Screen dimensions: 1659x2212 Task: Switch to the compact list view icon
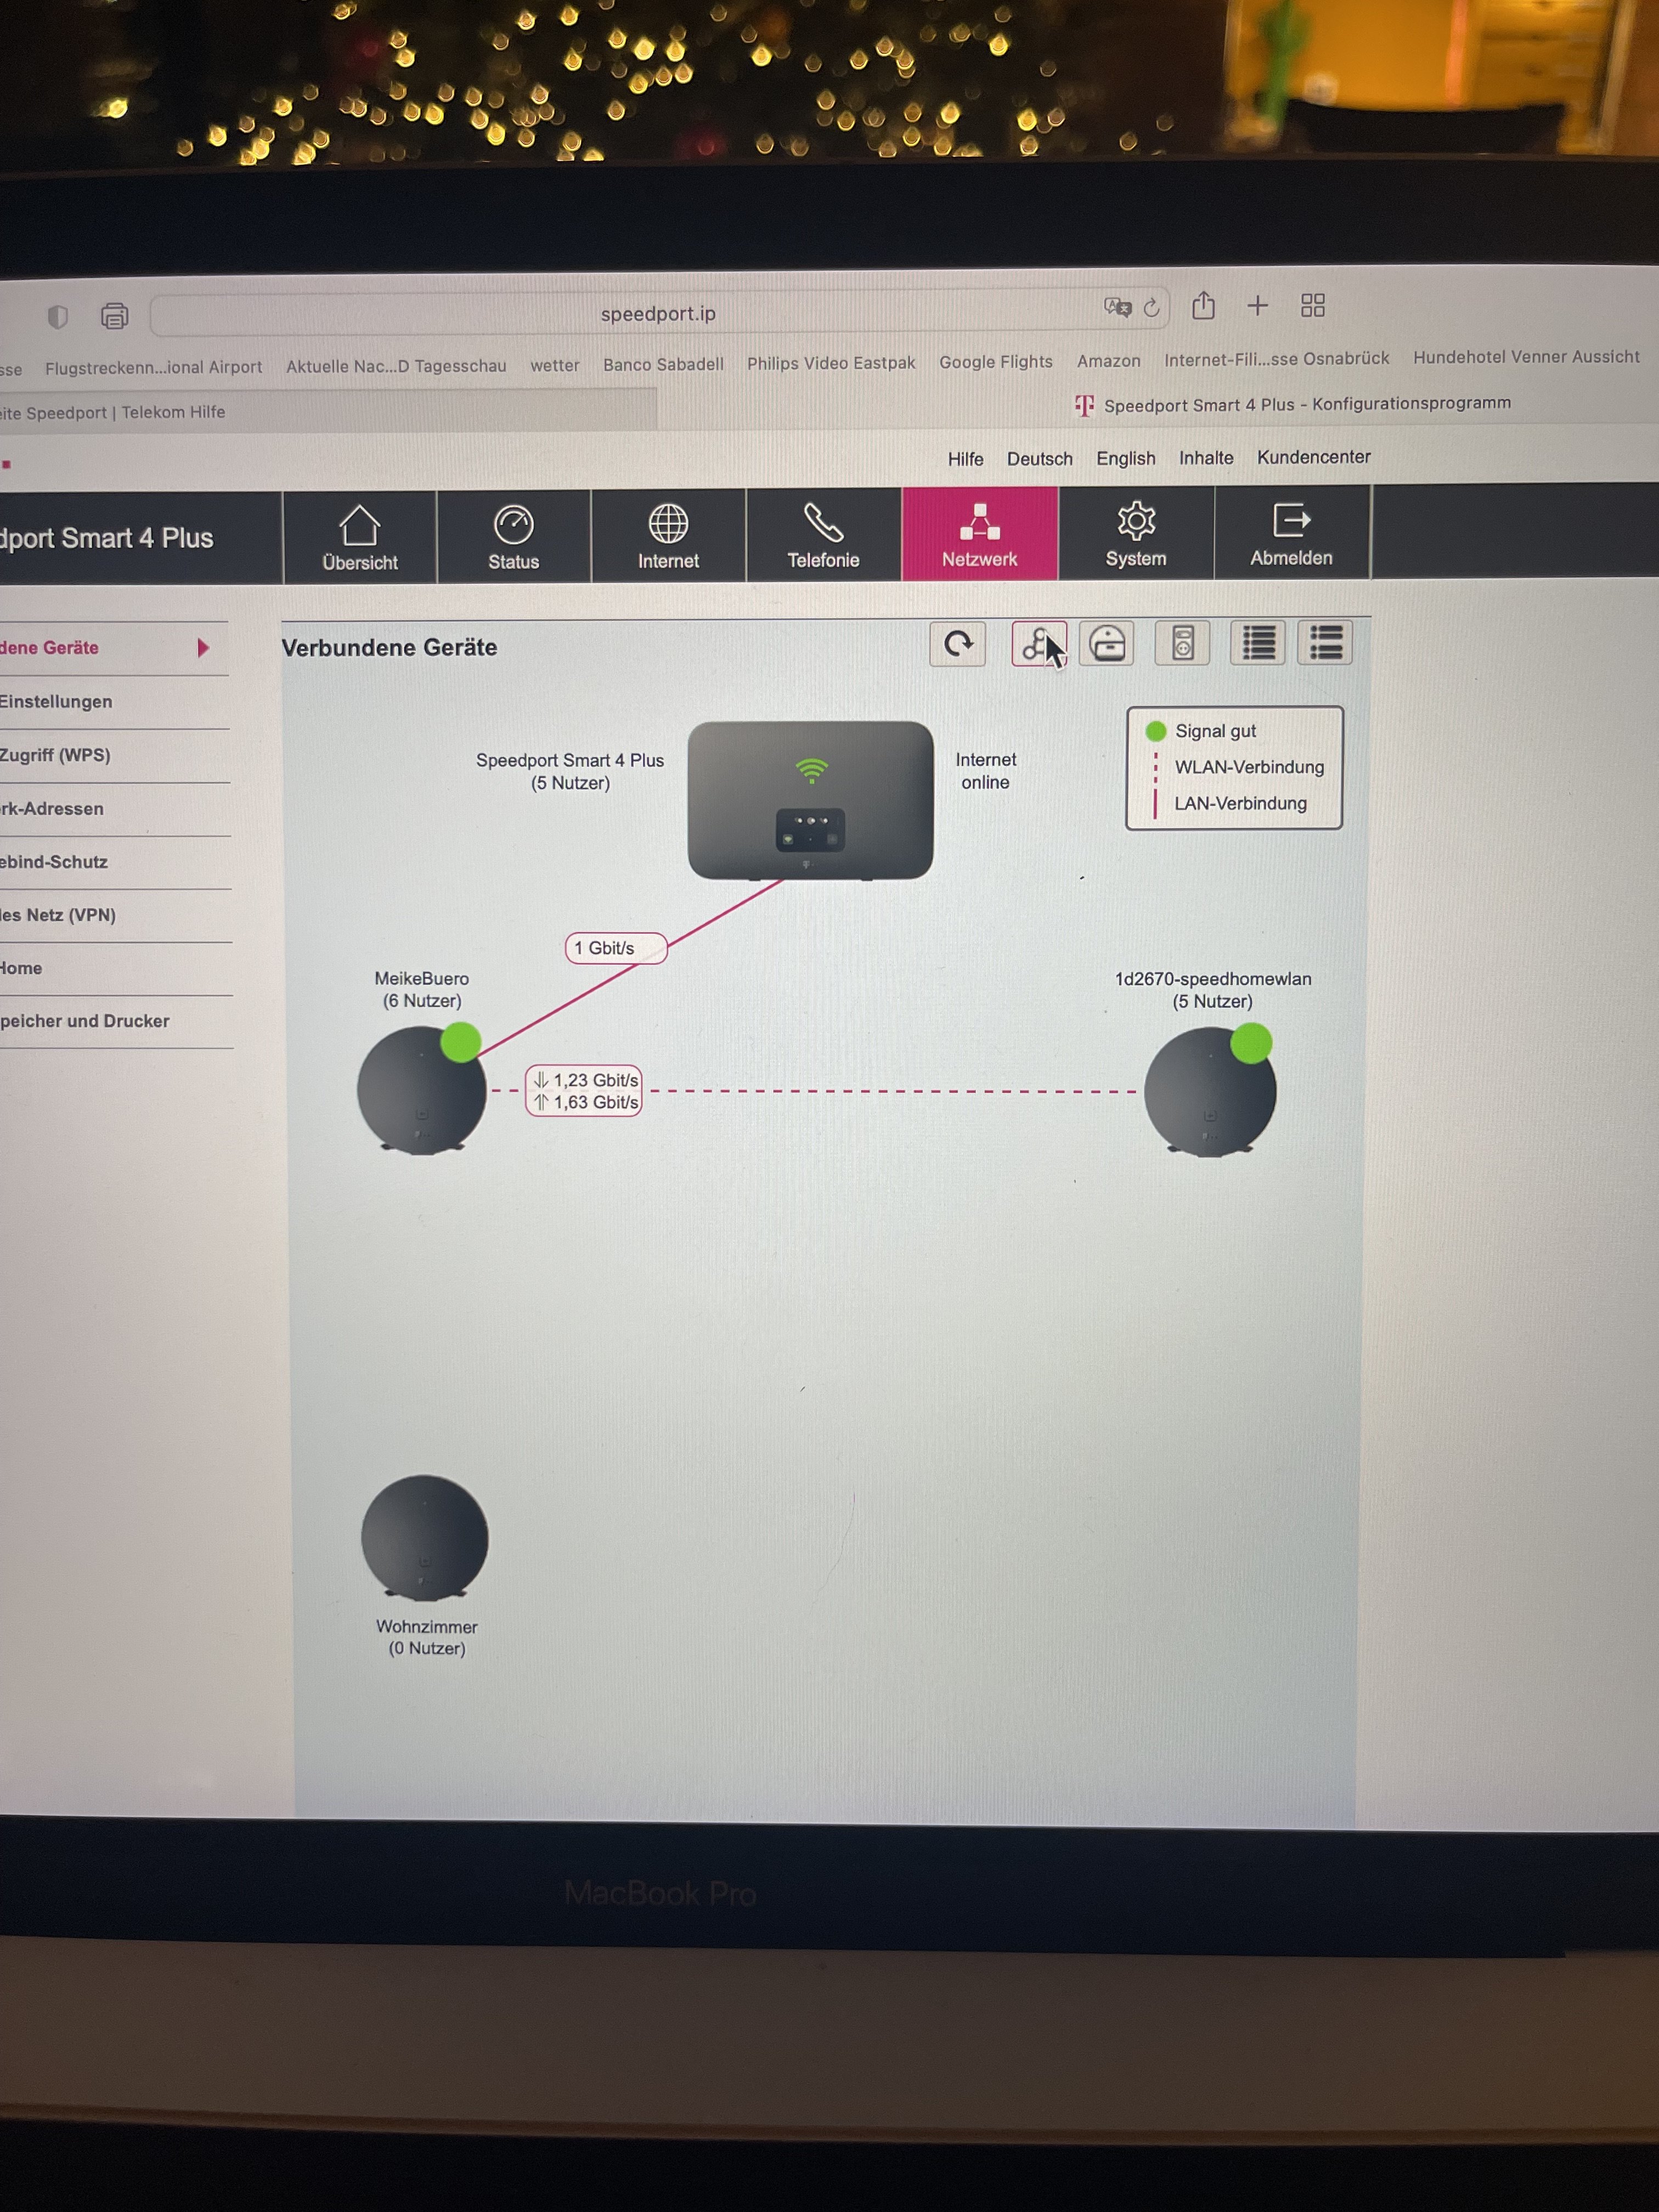(x=1258, y=643)
